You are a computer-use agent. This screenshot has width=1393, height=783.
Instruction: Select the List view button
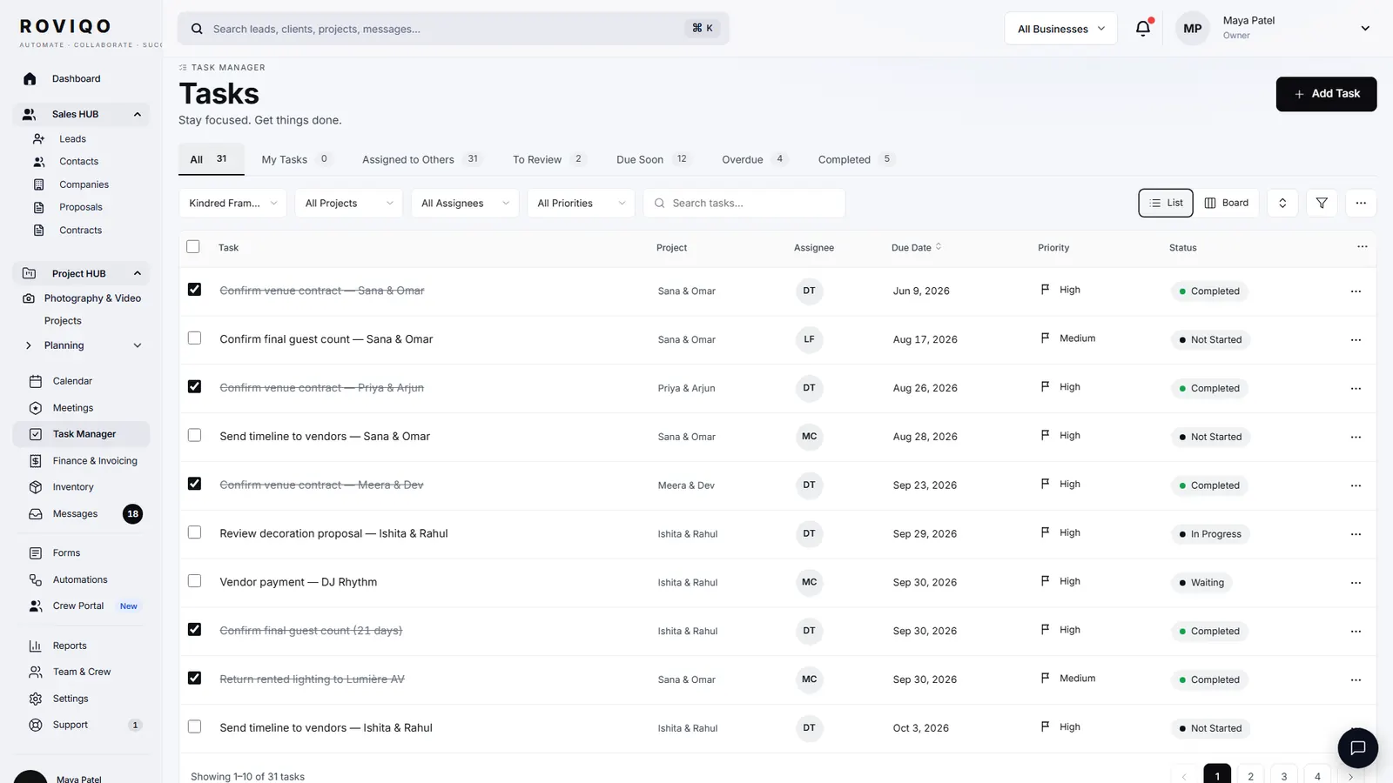(1166, 203)
